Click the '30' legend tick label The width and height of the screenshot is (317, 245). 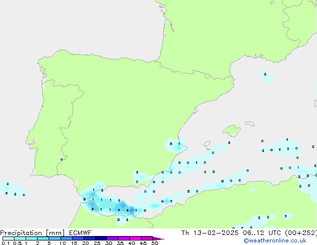tap(108, 243)
